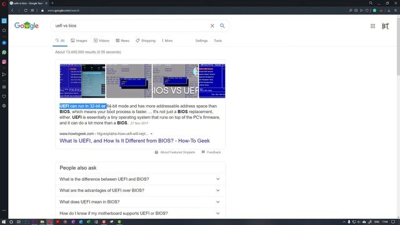Open My Flow in the Opera sidebar
This screenshot has height=225, width=400.
pyautogui.click(x=4, y=74)
